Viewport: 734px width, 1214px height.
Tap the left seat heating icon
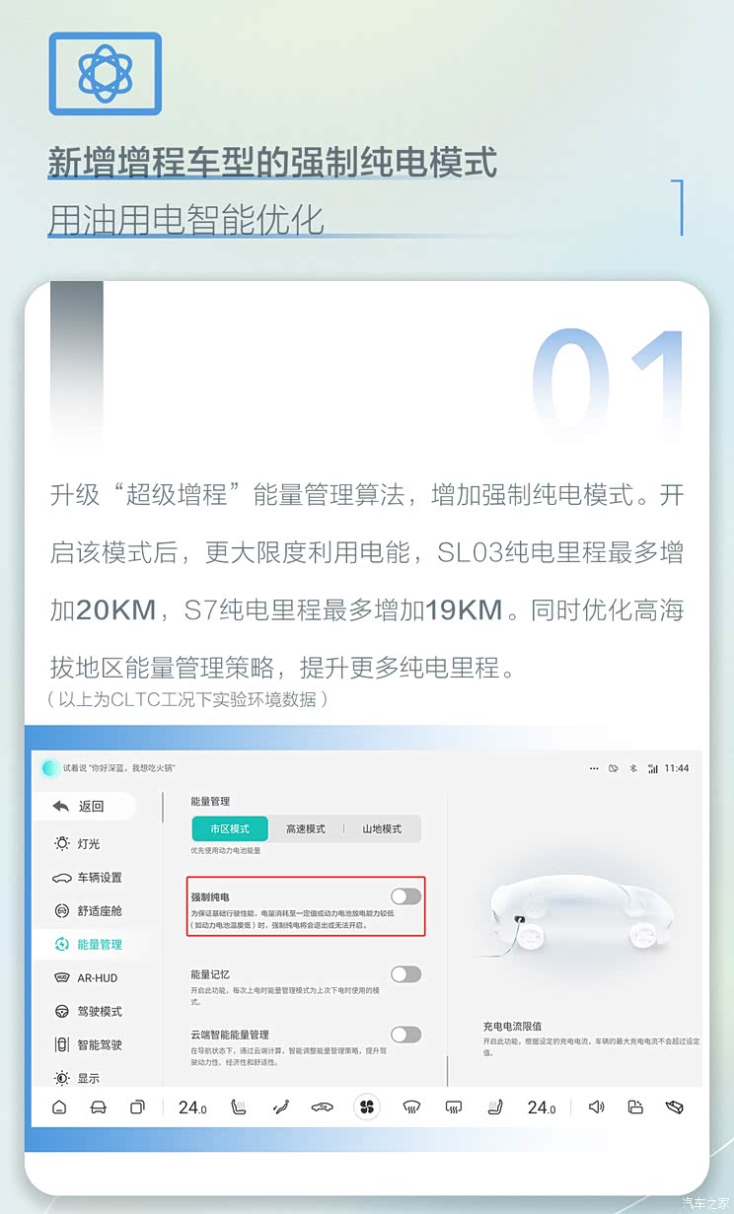click(238, 1107)
